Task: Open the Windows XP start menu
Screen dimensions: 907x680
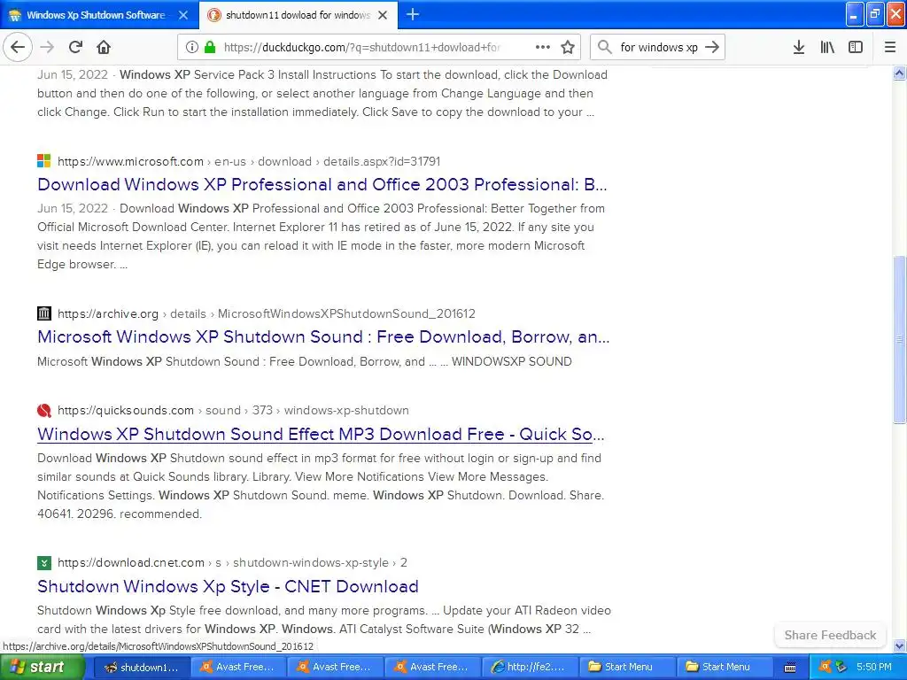Action: [43, 667]
